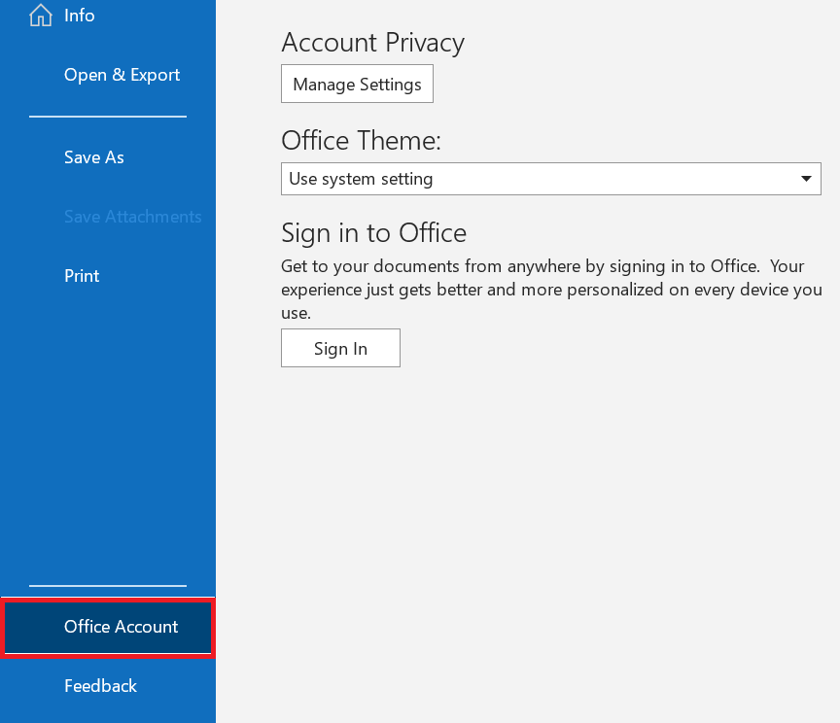Open the Office Theme dropdown arrow
This screenshot has height=723, width=840.
click(806, 179)
